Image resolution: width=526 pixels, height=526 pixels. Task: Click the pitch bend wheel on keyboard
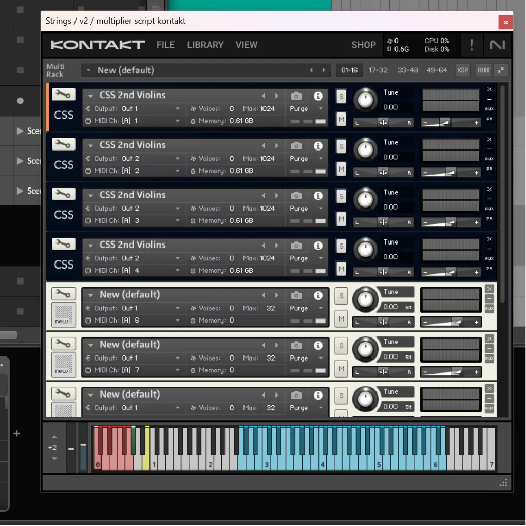click(x=71, y=449)
